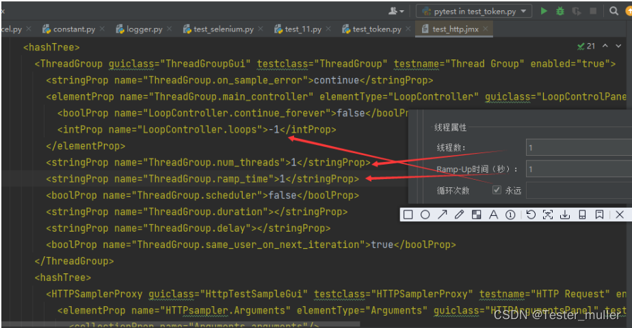Screen dimensions: 632x328
Task: Start debugging with the green bug icon
Action: point(560,11)
